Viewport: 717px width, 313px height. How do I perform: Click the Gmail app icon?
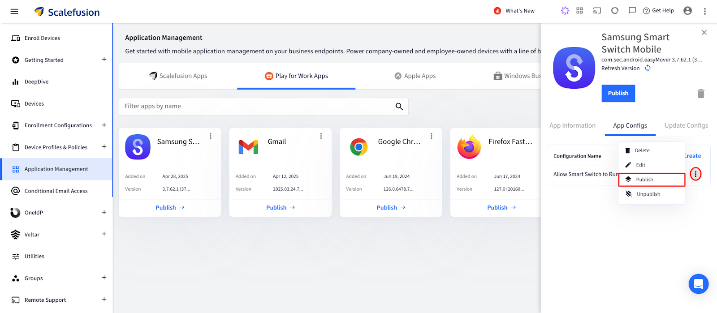point(248,147)
